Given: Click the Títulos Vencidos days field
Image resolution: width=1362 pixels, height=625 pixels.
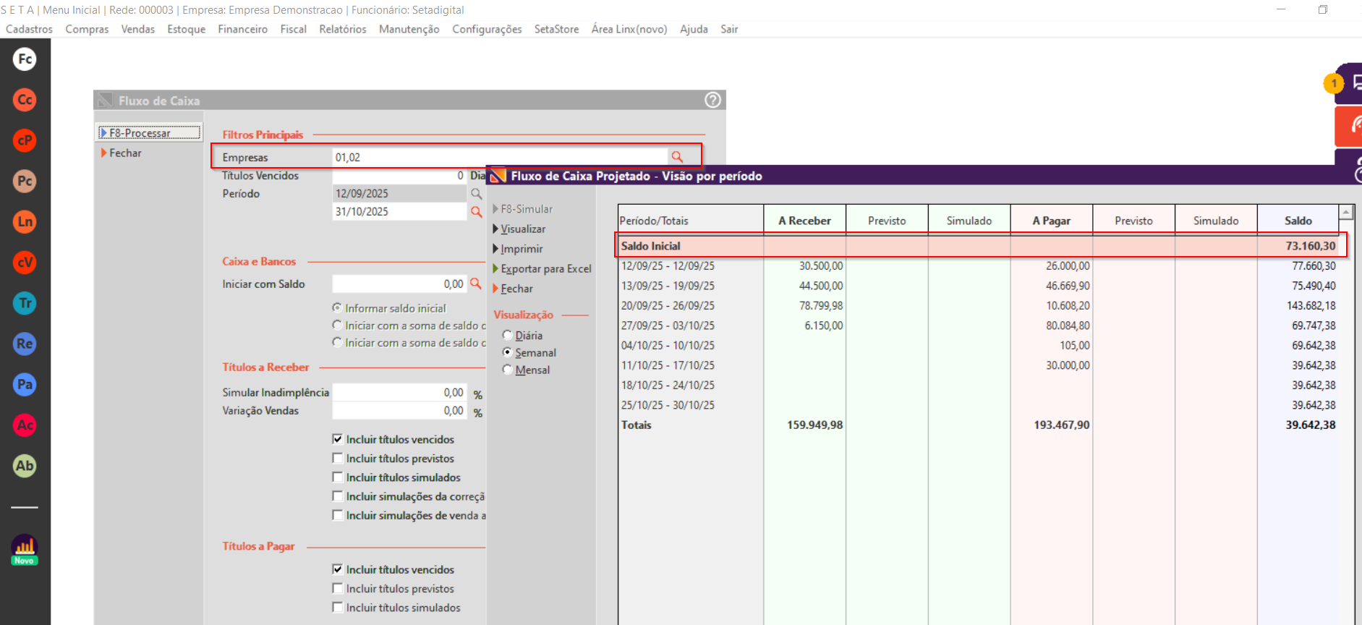Looking at the screenshot, I should (x=399, y=176).
